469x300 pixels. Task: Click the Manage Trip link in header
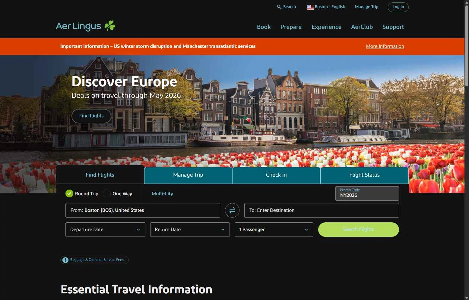[366, 7]
